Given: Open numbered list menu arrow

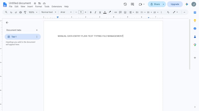Looking at the screenshot, I should coord(158,12).
